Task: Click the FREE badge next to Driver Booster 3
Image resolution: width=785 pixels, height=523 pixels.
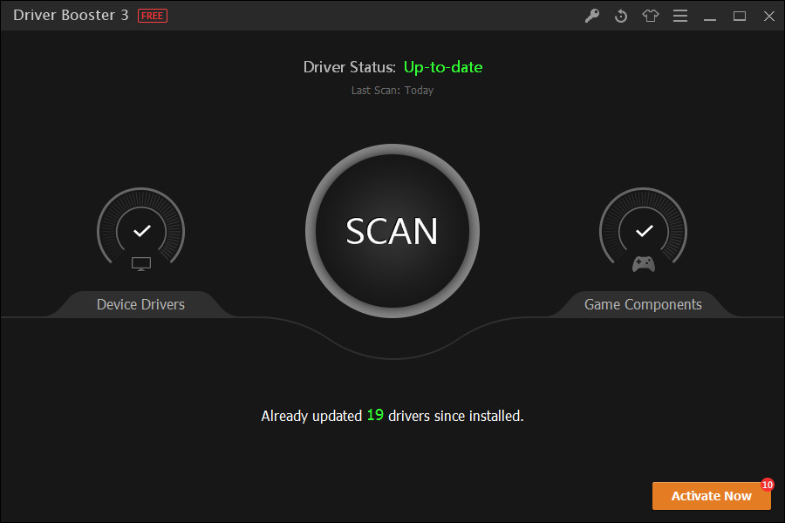Action: (153, 15)
